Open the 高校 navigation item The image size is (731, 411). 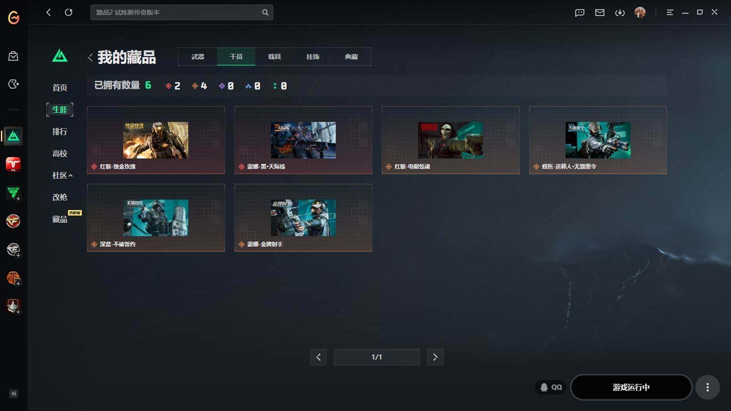pyautogui.click(x=60, y=153)
